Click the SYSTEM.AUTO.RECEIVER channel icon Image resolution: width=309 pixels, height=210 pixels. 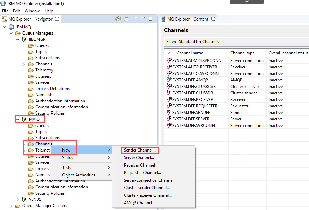[x=169, y=67]
